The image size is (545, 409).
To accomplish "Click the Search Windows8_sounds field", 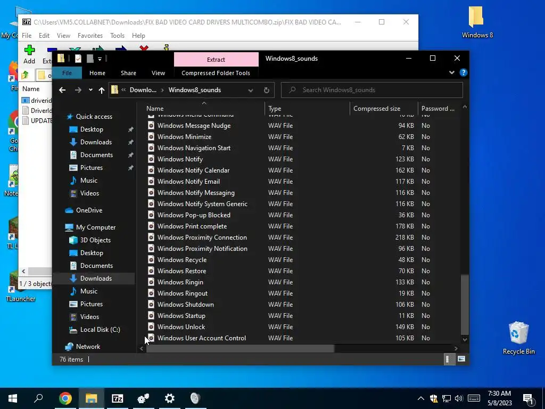I will (372, 90).
